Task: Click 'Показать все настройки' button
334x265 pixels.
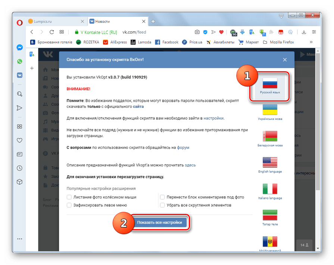Action: 159,222
